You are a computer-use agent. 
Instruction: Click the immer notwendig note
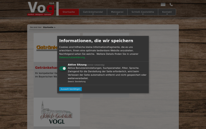click(x=96, y=65)
